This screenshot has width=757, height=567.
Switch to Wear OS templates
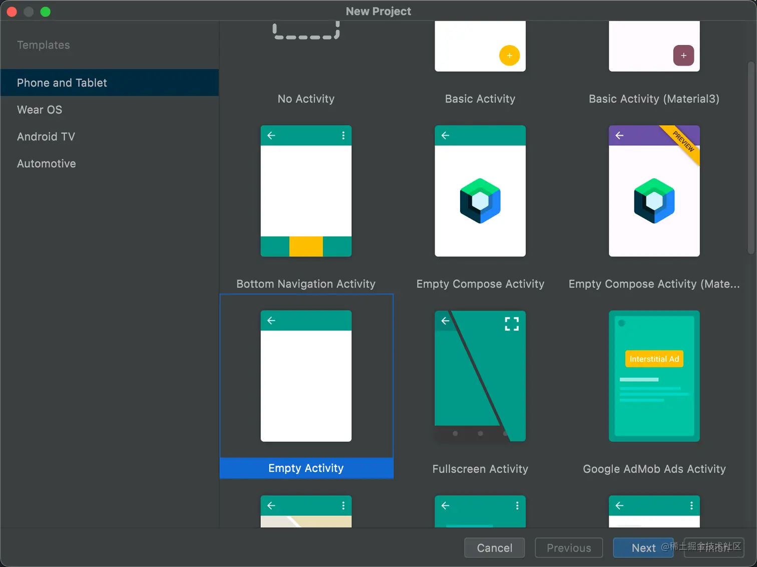(x=109, y=110)
